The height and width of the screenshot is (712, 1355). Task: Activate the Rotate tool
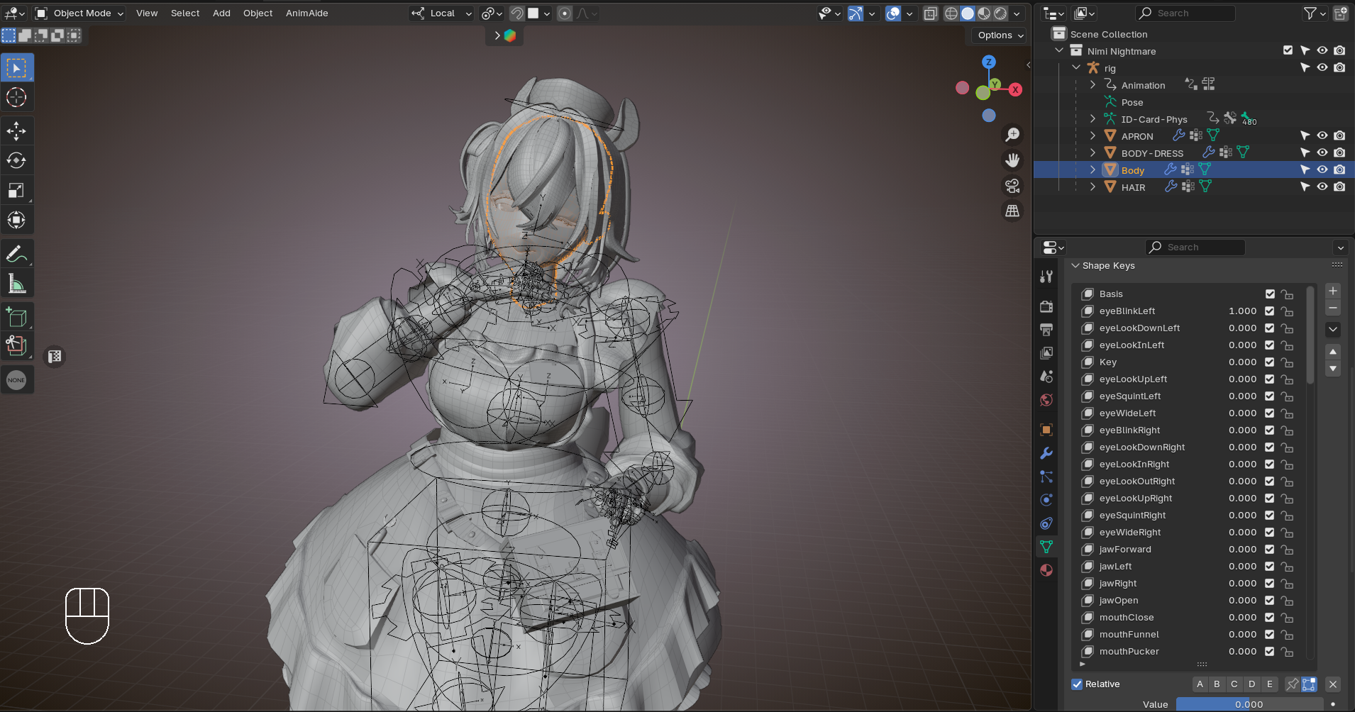point(17,160)
